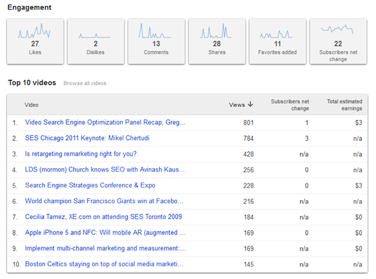Open Apple iPhone 5 and NFC video
The width and height of the screenshot is (376, 279).
105,233
